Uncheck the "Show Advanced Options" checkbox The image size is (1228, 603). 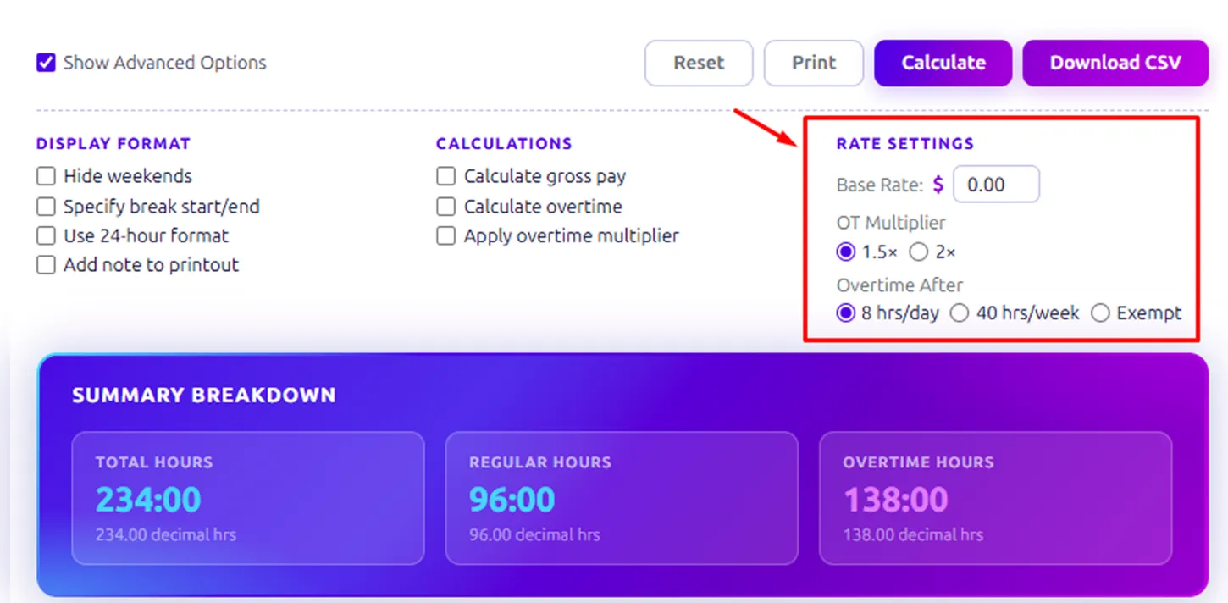pos(46,62)
